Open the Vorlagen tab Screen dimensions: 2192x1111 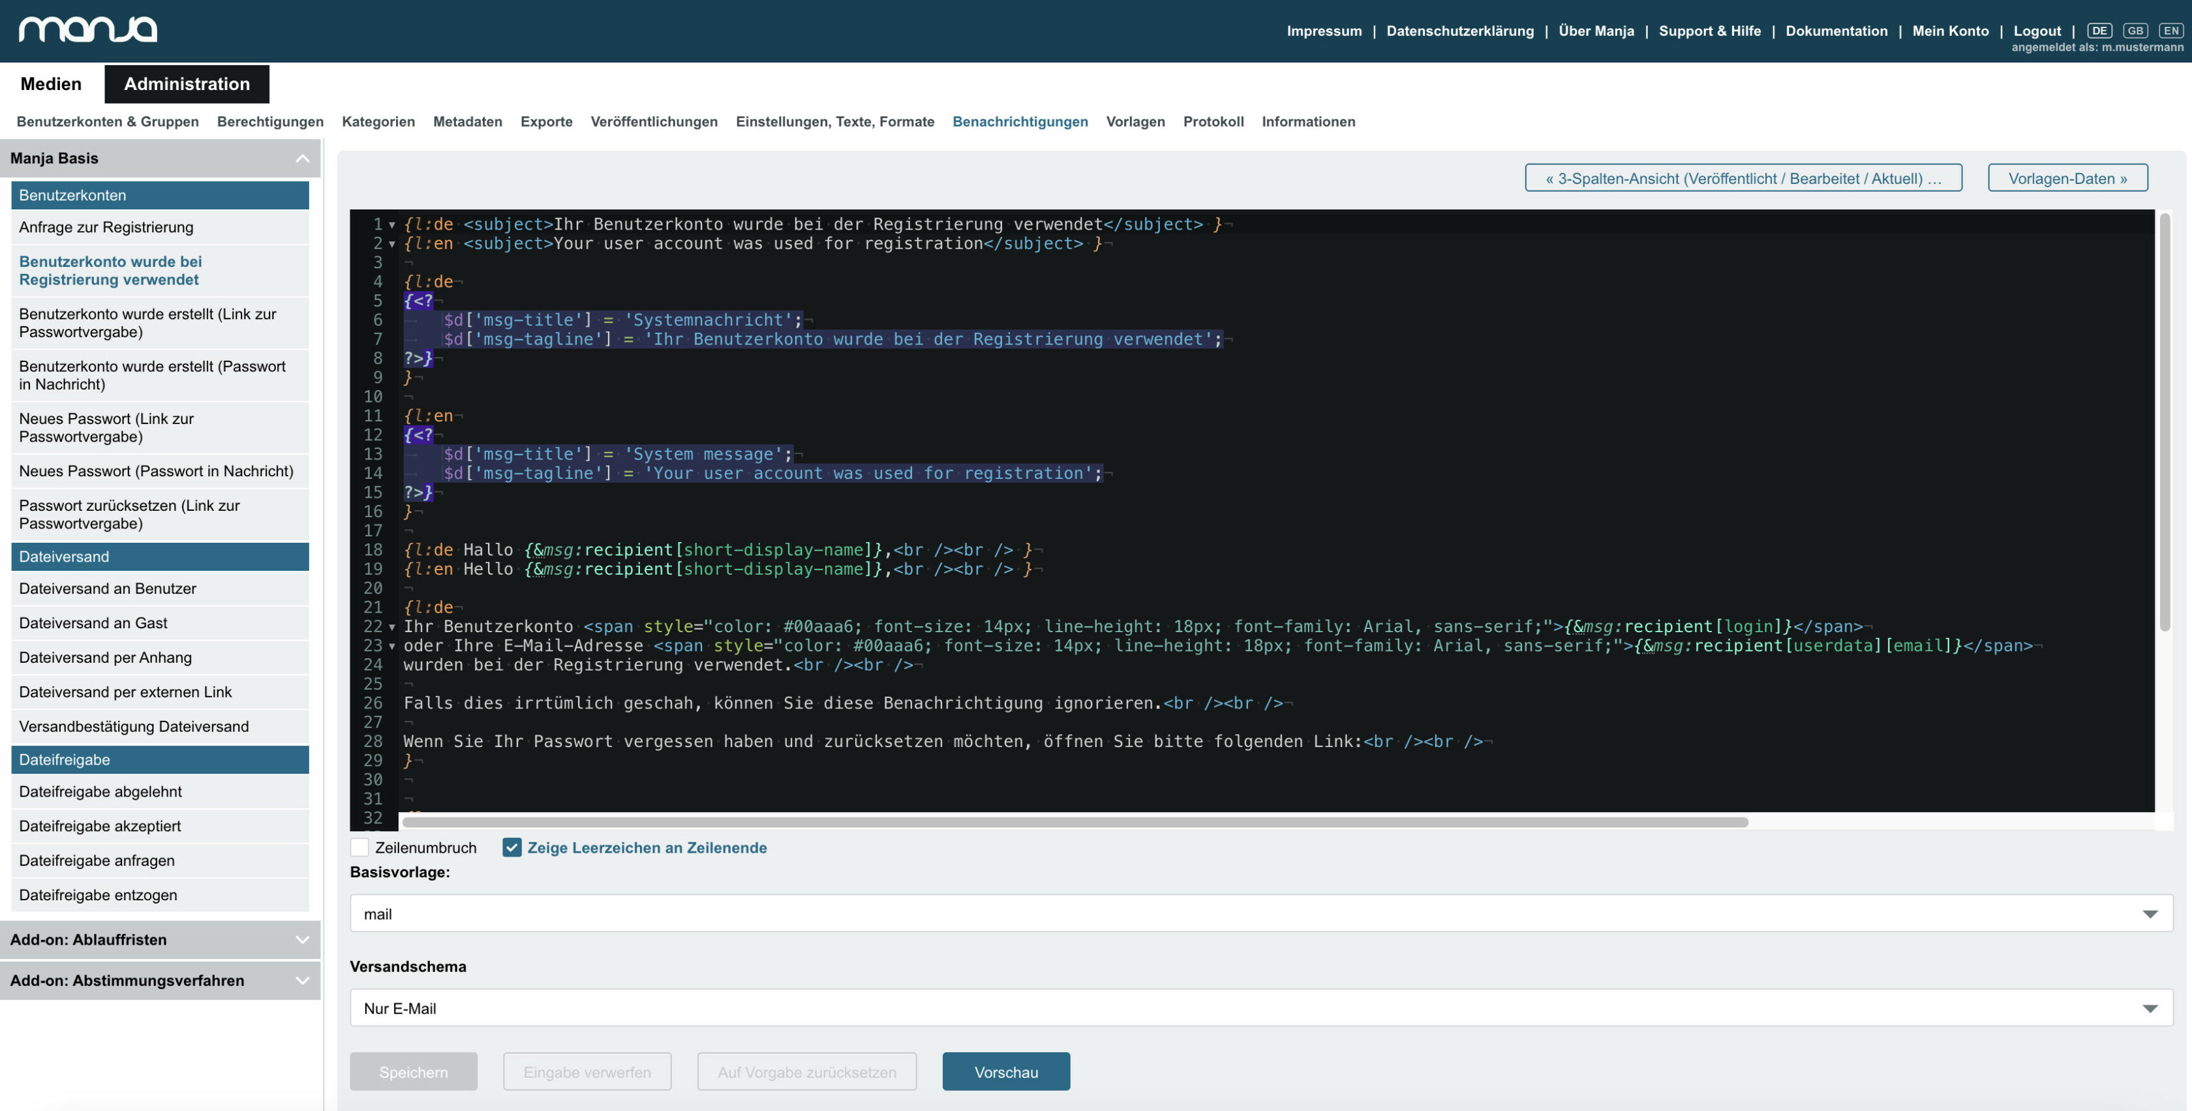tap(1135, 121)
